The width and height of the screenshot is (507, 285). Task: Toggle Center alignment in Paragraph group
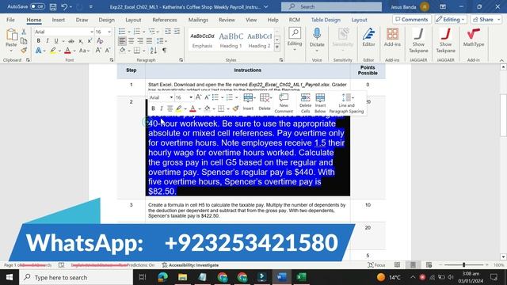point(131,41)
